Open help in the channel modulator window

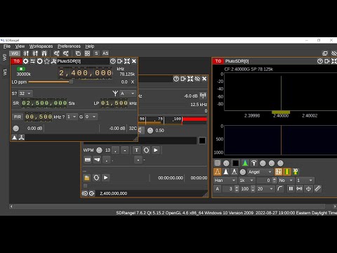[176, 79]
